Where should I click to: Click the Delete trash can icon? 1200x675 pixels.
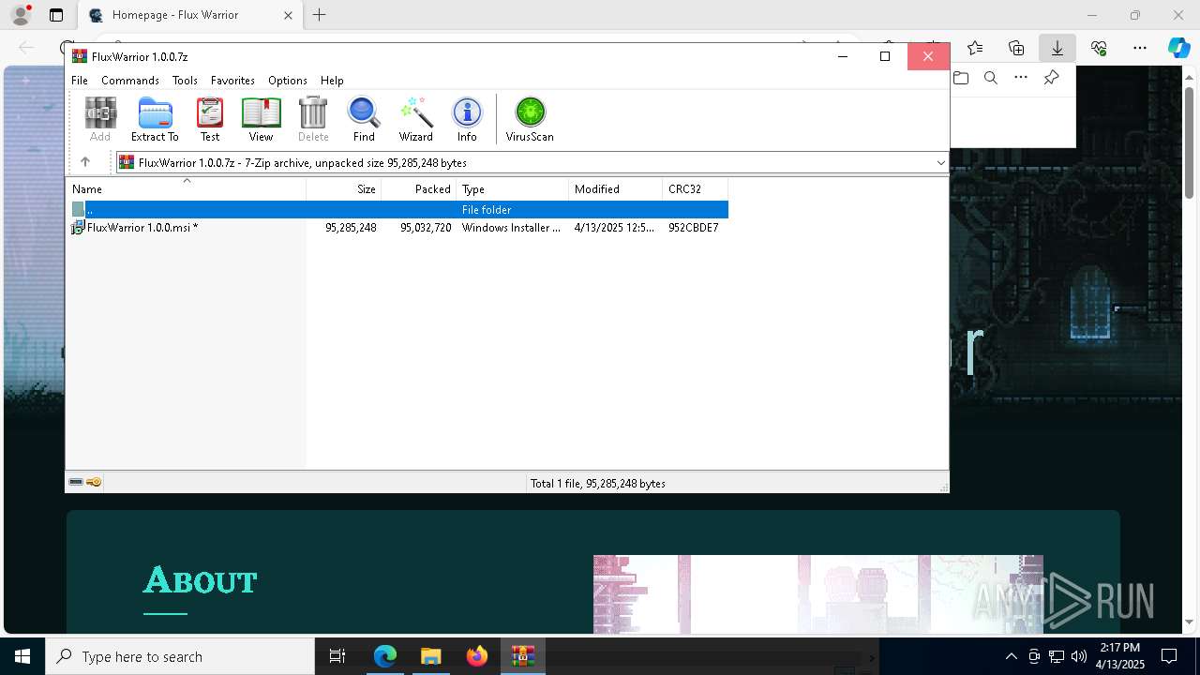[x=313, y=119]
